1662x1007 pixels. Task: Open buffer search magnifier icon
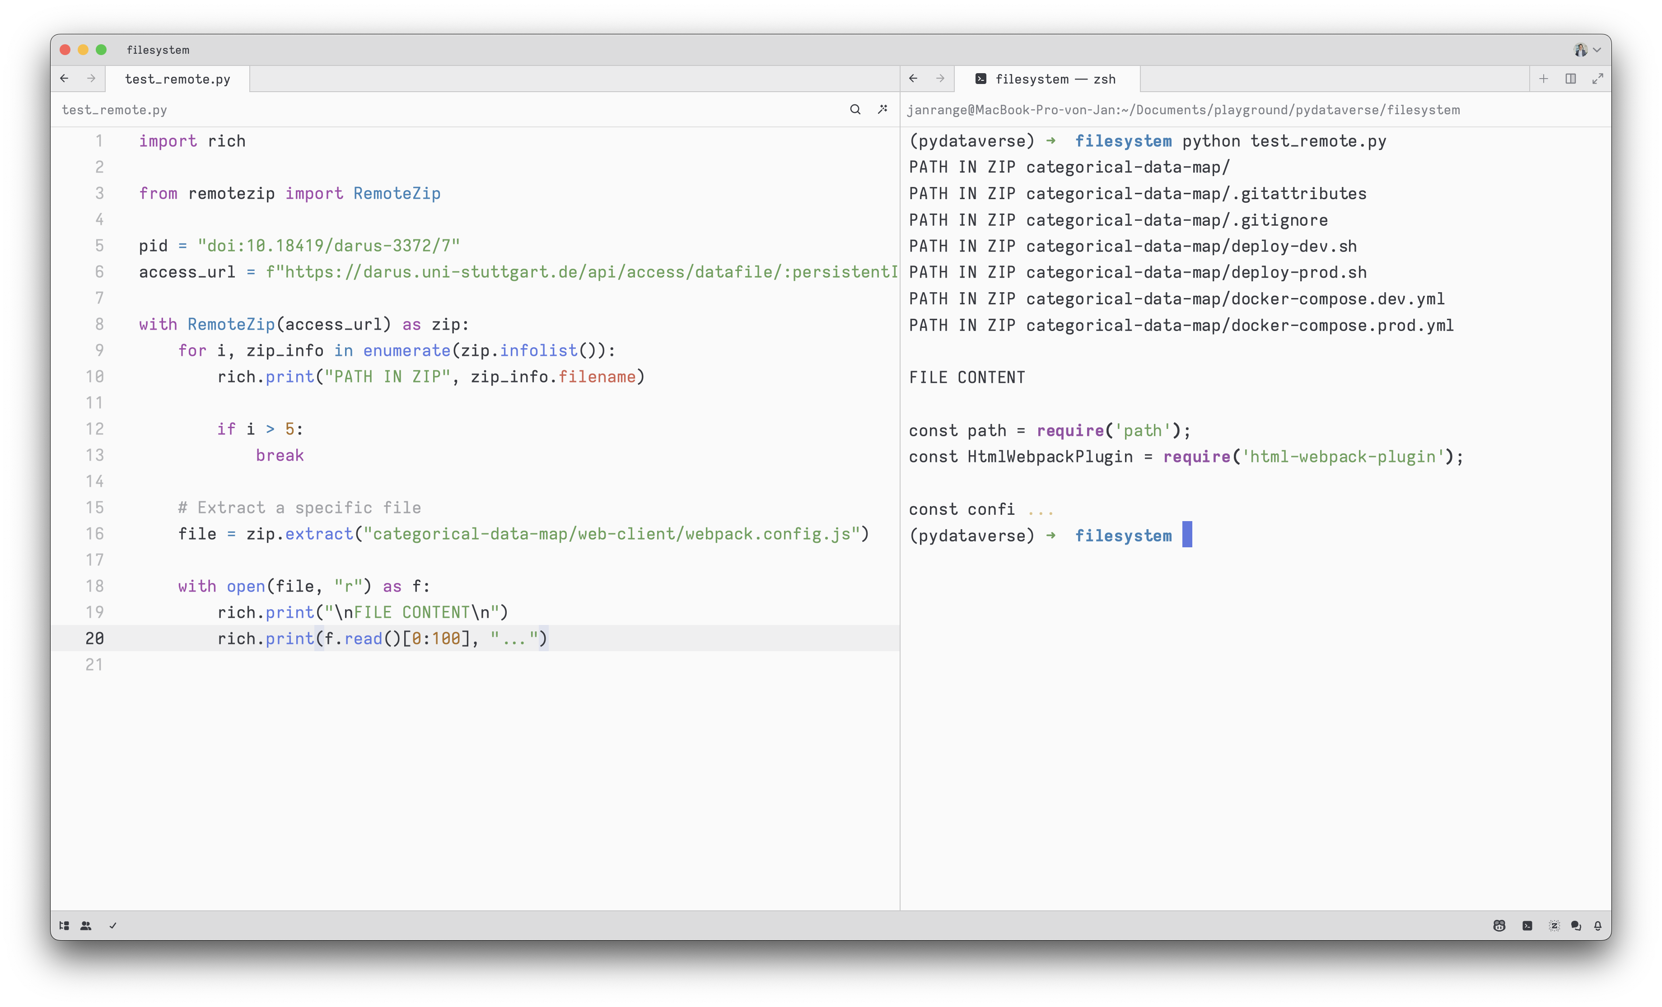(854, 109)
